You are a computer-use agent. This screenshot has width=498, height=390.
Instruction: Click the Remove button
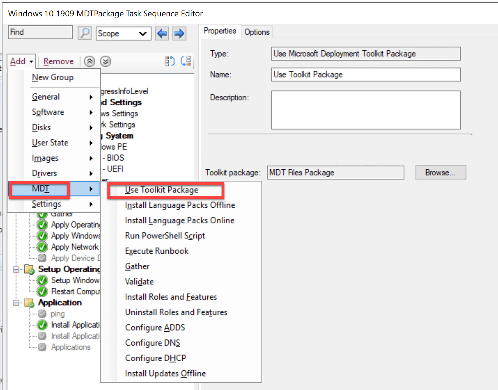(58, 61)
